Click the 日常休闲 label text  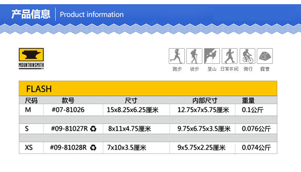[x=229, y=69]
